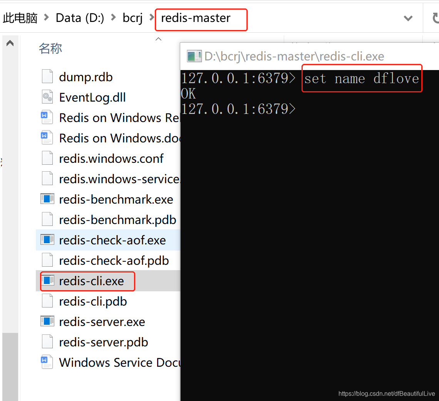Image resolution: width=439 pixels, height=401 pixels.
Task: Click the redis-cli.pdb file icon
Action: click(47, 301)
